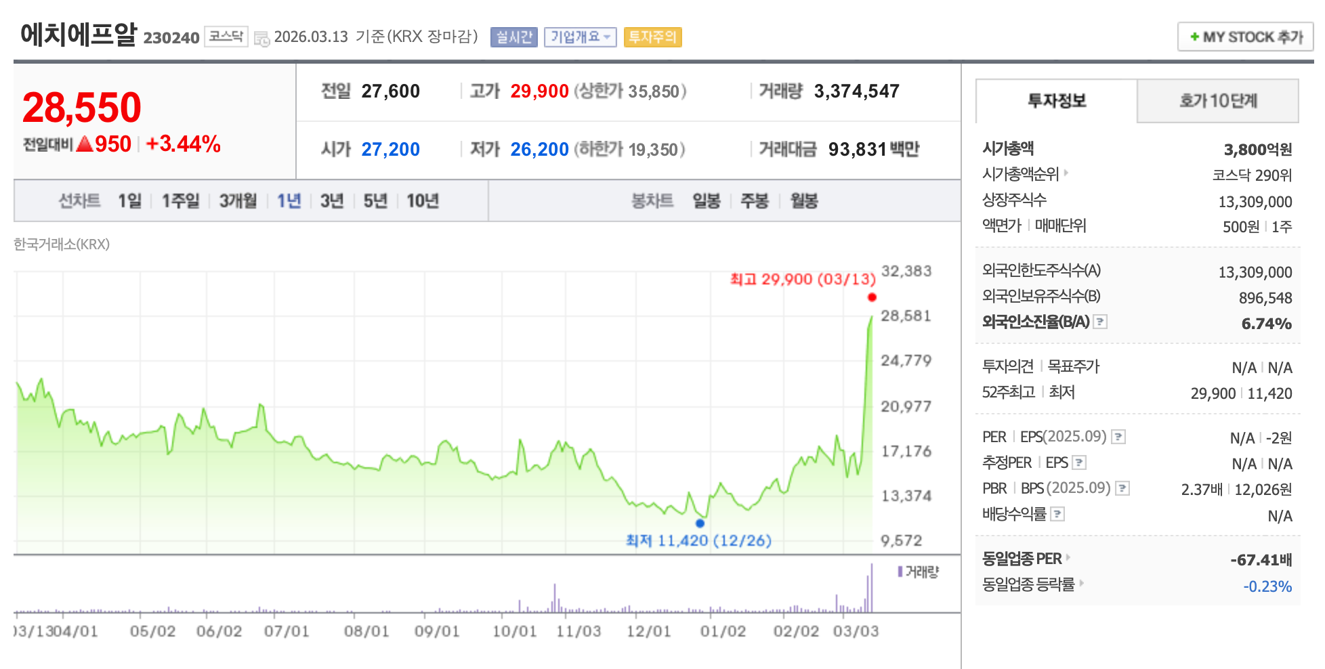Image resolution: width=1325 pixels, height=669 pixels.
Task: Click the 한국거래소(KRX) source label
Action: tap(62, 244)
